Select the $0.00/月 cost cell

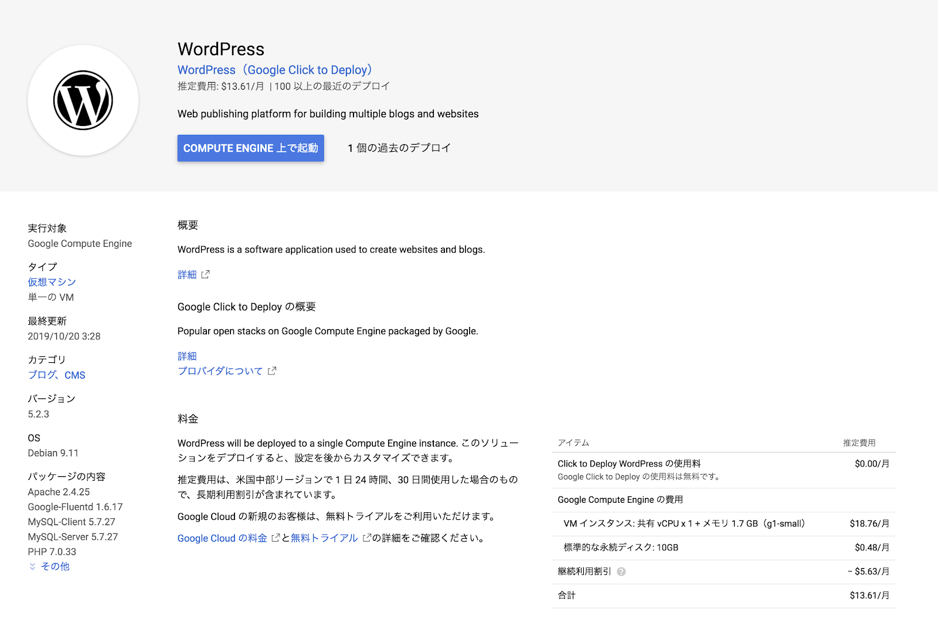pos(872,464)
